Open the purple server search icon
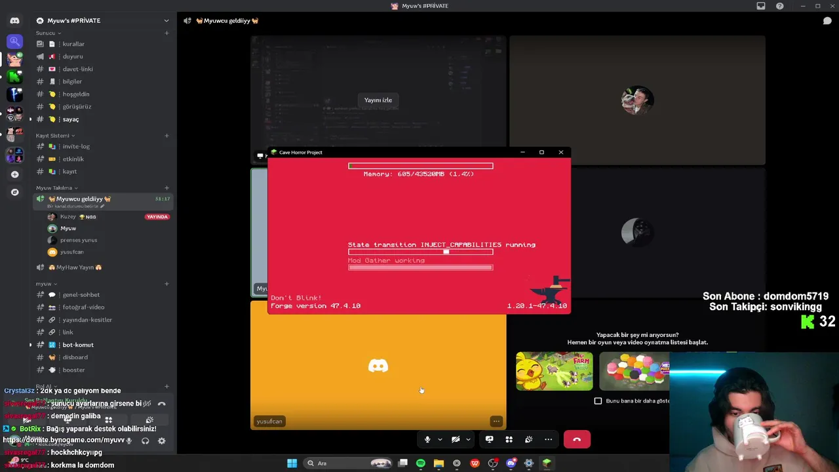The image size is (839, 472). [14, 41]
